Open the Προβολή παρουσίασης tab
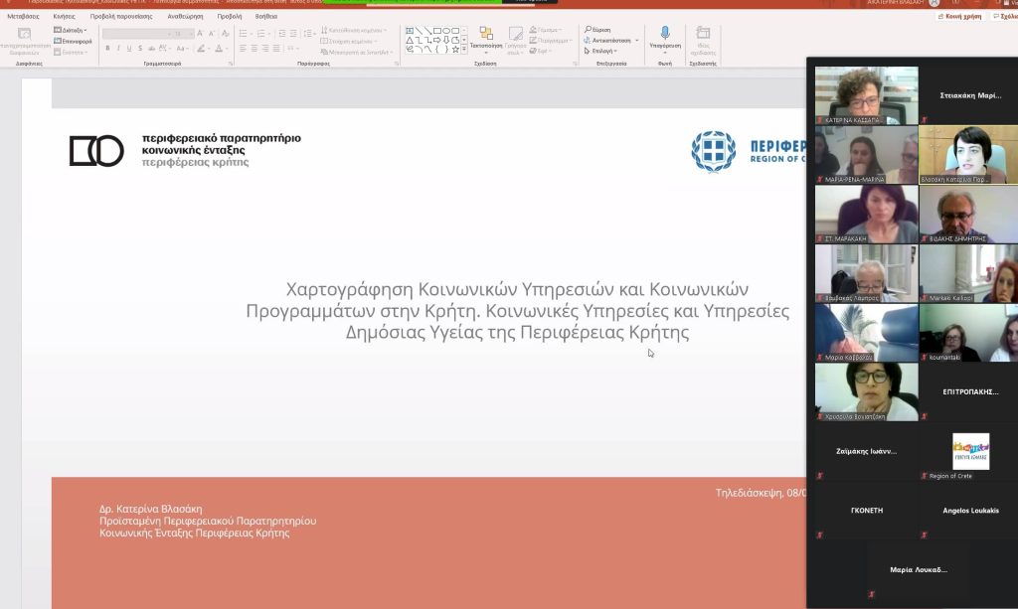Image resolution: width=1018 pixels, height=609 pixels. (x=120, y=16)
